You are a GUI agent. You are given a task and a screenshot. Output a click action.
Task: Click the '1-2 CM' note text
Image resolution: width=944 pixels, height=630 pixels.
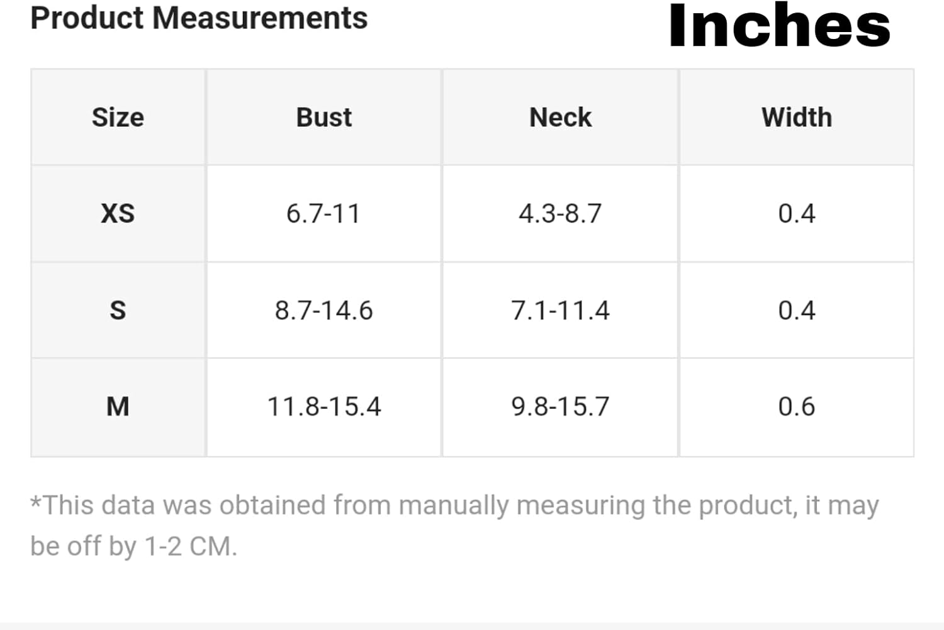click(189, 546)
